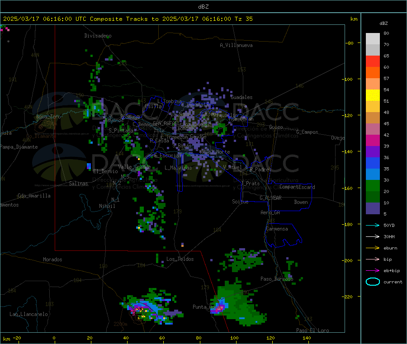
Task: Click the magenta eb+bip arrow legend icon
Action: [373, 270]
